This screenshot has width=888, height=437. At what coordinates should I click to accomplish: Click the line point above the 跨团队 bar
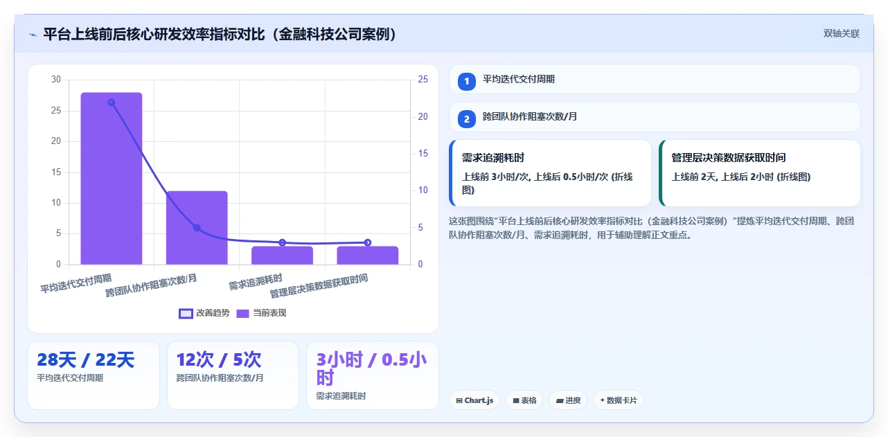click(x=197, y=228)
